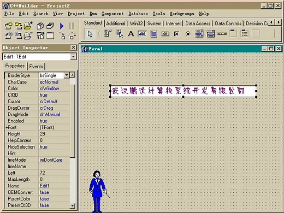Open the Search menu

41,14
